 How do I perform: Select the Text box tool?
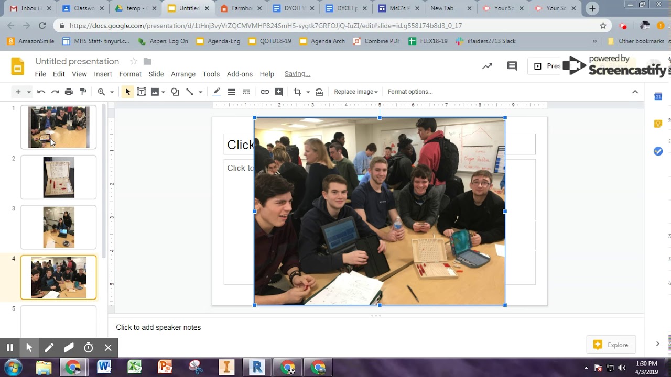coord(142,92)
